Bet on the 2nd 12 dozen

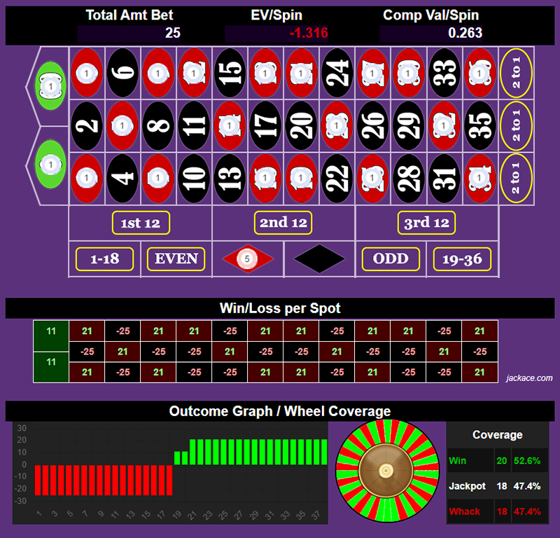coord(283,223)
